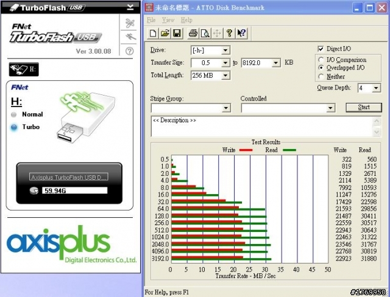Viewport: 390px width, 297px height.
Task: Minimize the ATTO Disk Benchmark window
Action: [358, 8]
